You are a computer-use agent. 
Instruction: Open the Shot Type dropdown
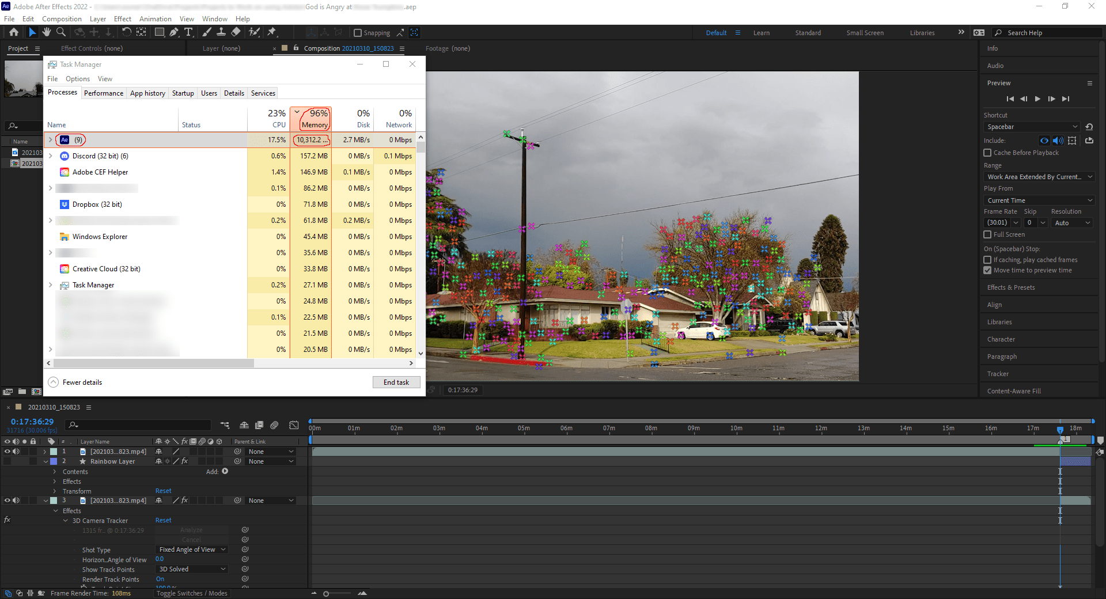click(x=191, y=549)
